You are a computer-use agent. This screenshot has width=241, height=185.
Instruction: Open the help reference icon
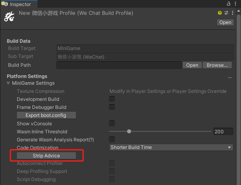coord(220,13)
